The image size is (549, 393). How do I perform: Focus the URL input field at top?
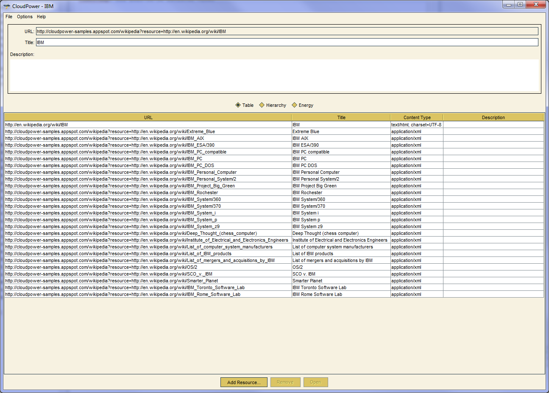[x=287, y=31]
